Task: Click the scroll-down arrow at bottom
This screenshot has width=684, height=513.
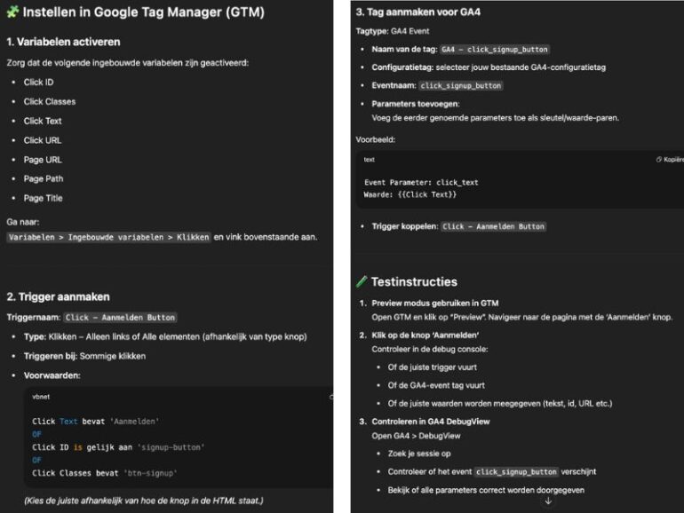Action: click(548, 501)
